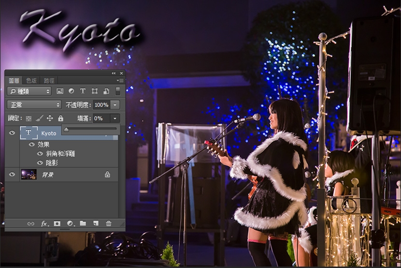Hide the Kyoto text layer
This screenshot has height=268, width=401.
pyautogui.click(x=13, y=133)
